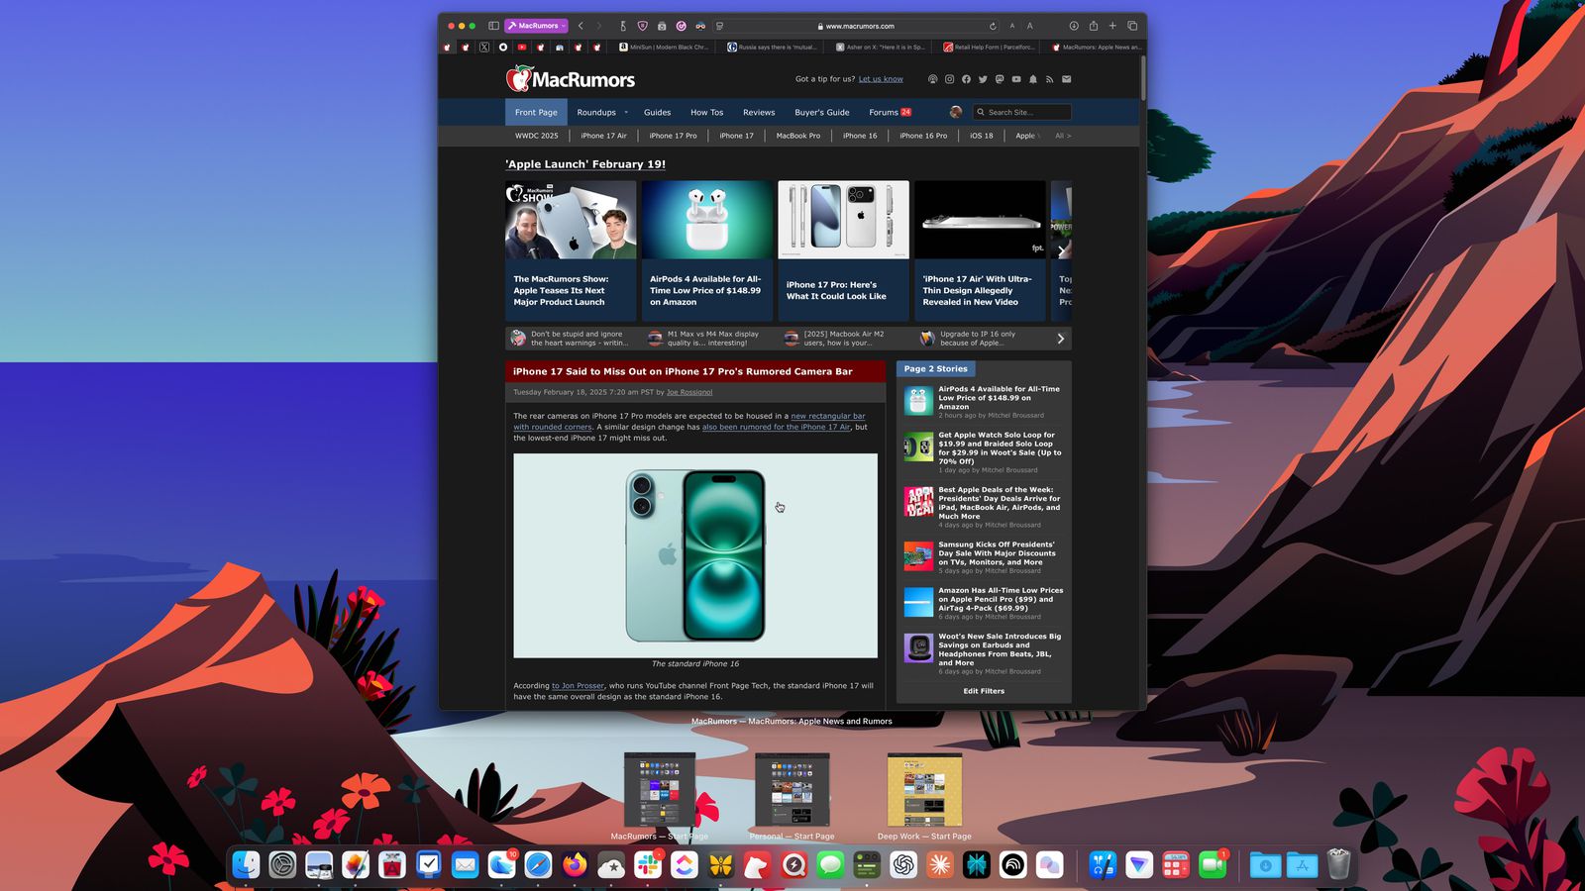Click the Instagram icon on MacRumors header

click(x=949, y=79)
